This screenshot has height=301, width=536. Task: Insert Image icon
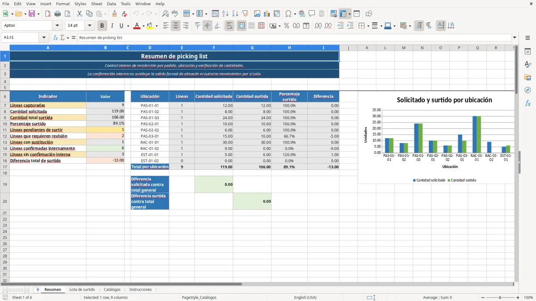pos(257,14)
